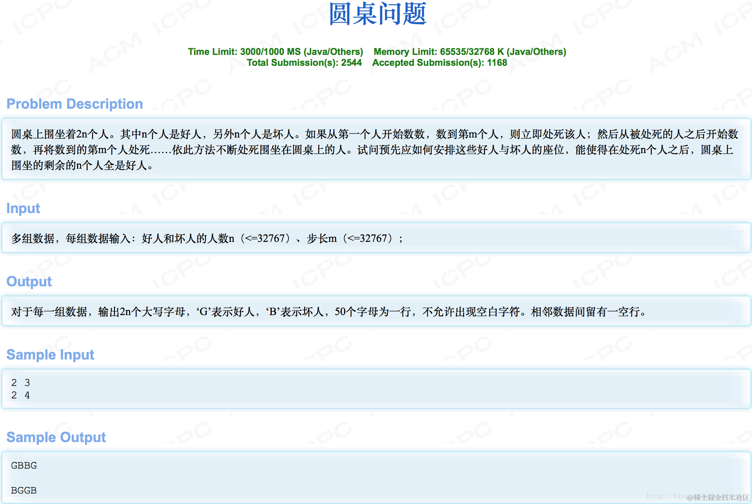This screenshot has height=504, width=752.
Task: Click the Problem Description heading
Action: click(75, 104)
